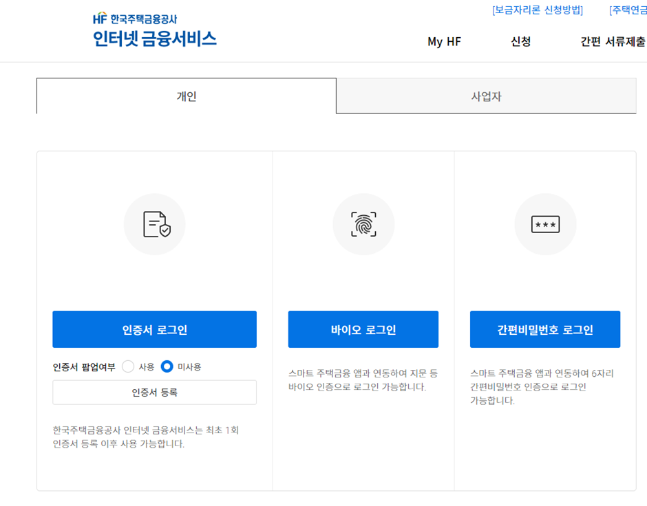
Task: Switch to the 개인 tab
Action: point(187,96)
